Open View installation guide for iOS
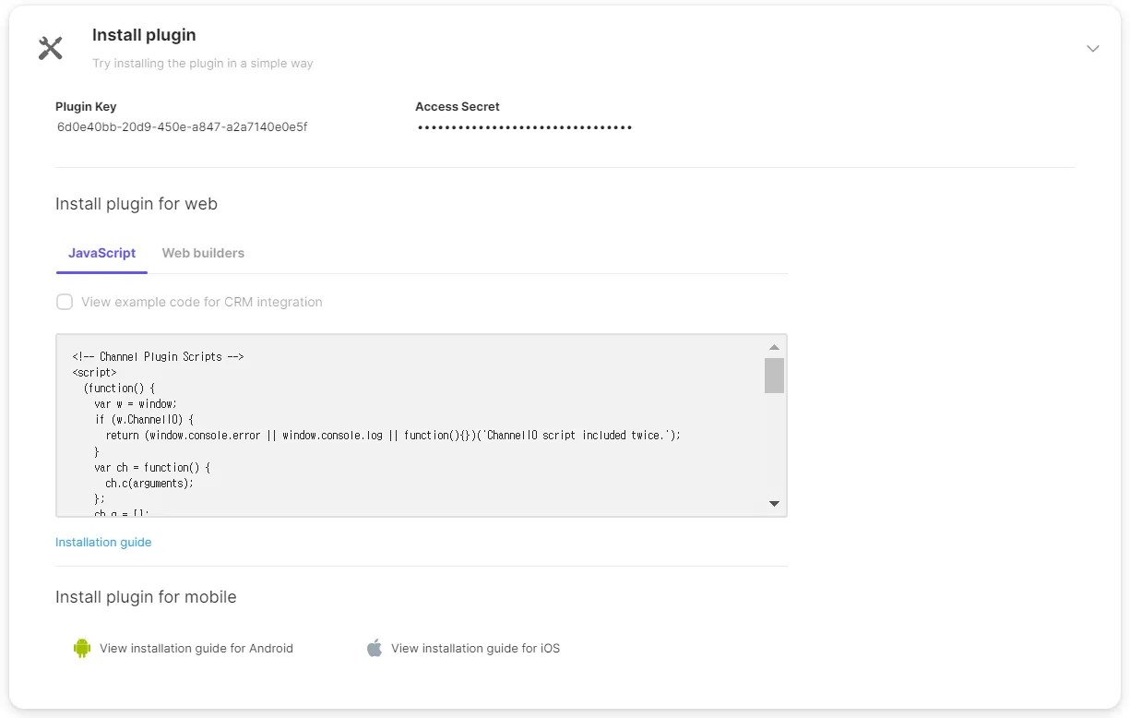This screenshot has width=1130, height=718. (475, 648)
